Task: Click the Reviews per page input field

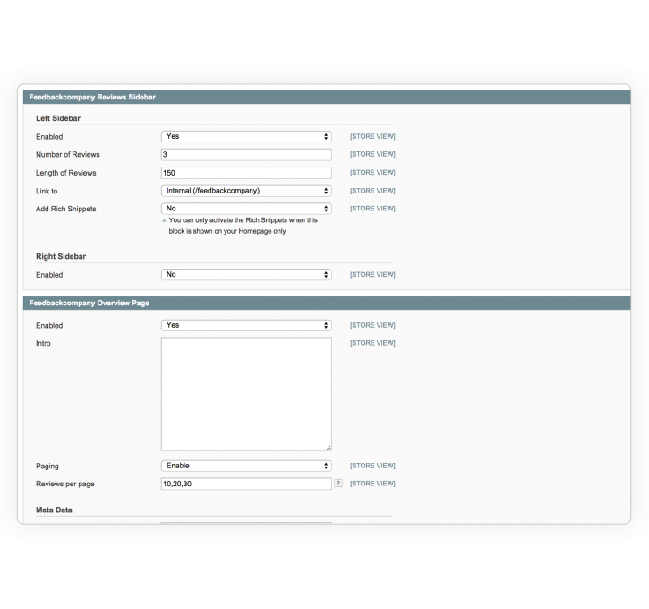Action: [x=246, y=484]
